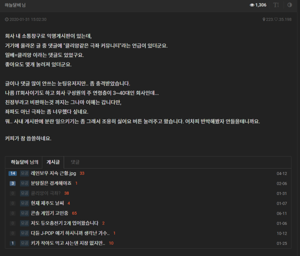The image size is (300, 256).
Task: Click 모공 category tag on J-POP row
Action: pyautogui.click(x=24, y=233)
